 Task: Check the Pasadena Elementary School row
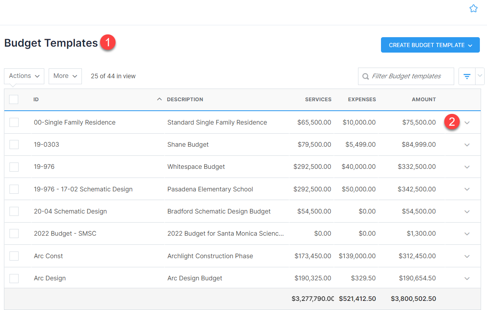(14, 189)
